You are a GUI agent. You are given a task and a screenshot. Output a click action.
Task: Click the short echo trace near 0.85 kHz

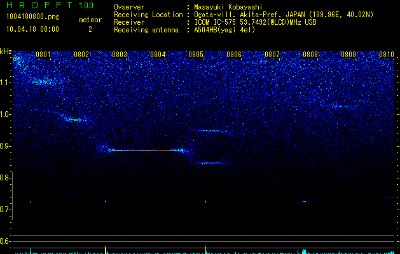213,163
